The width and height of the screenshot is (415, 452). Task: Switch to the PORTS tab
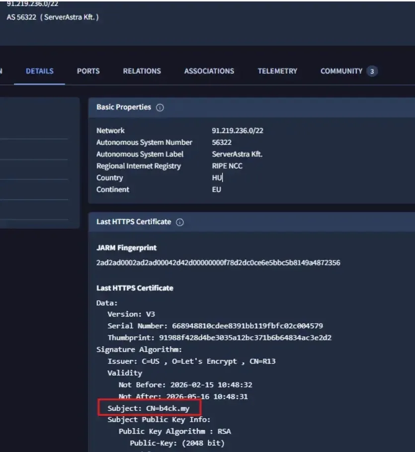point(88,71)
